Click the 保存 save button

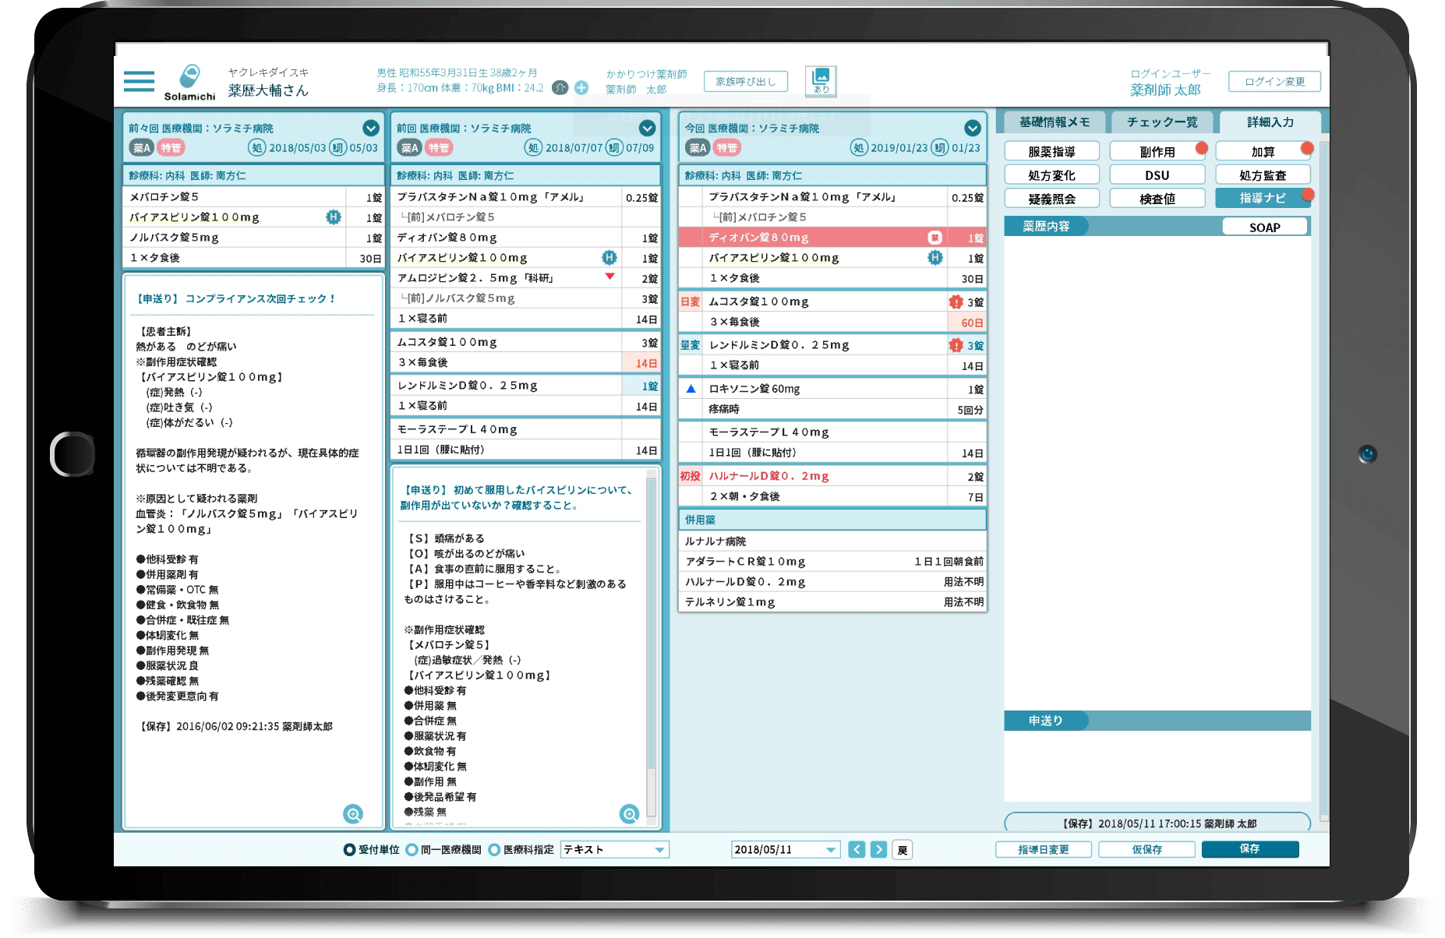[1249, 849]
